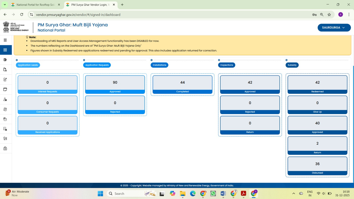The height and width of the screenshot is (199, 354).
Task: Click the hamburger menu icon in sidebar
Action: pyautogui.click(x=5, y=40)
